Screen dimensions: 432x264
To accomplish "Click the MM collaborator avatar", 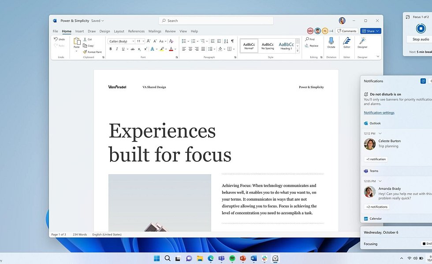I will click(310, 31).
